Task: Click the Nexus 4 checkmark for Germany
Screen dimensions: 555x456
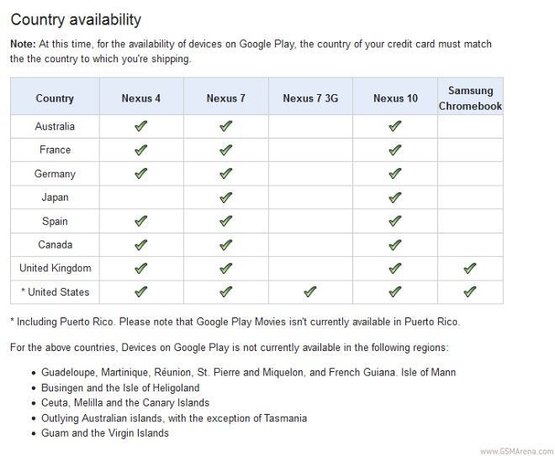Action: (x=140, y=174)
